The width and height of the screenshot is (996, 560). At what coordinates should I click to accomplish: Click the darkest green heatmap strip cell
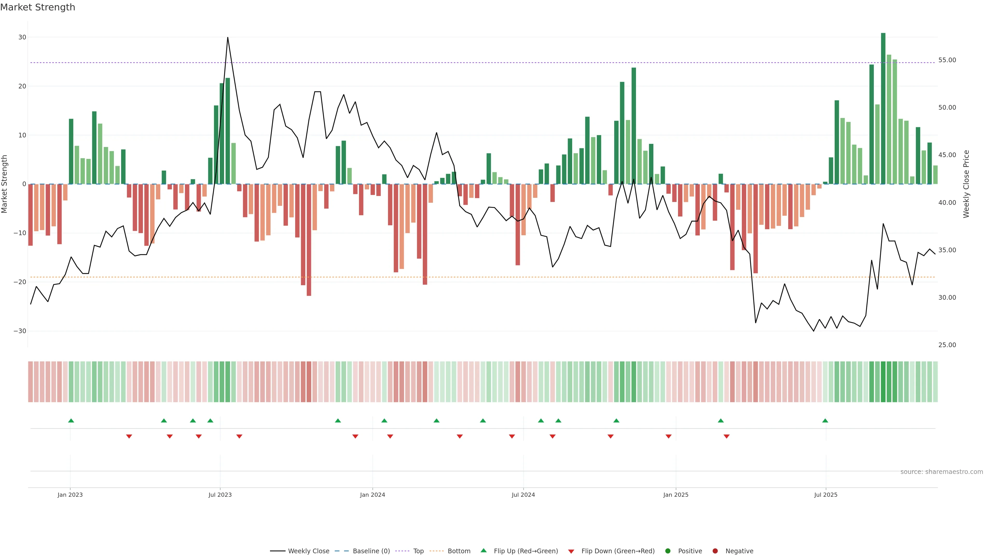(883, 382)
